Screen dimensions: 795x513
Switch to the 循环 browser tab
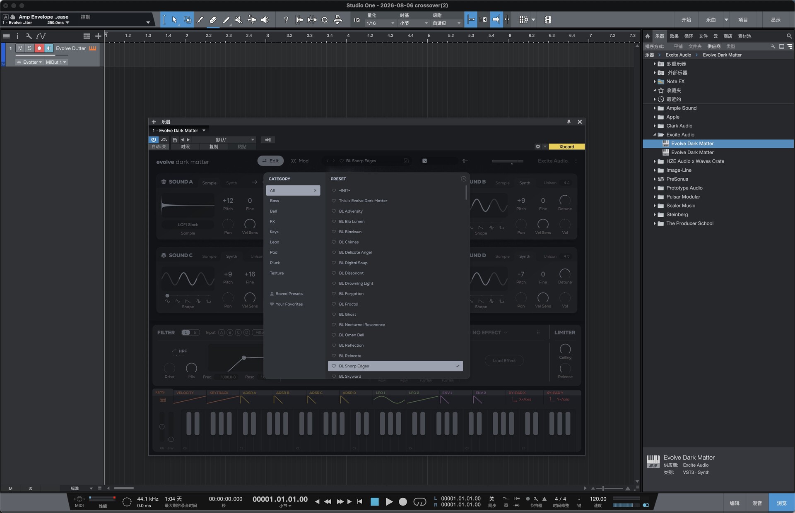(689, 36)
